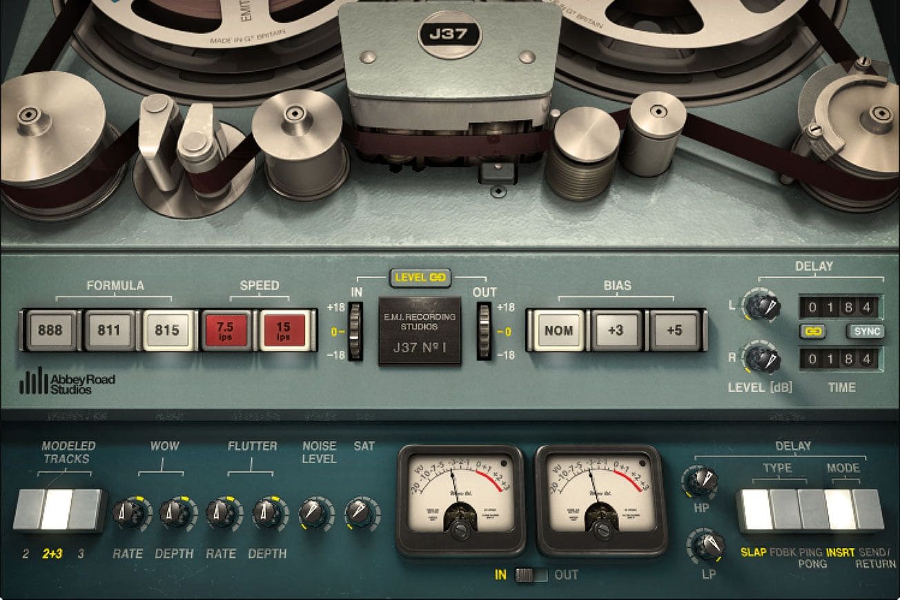Click the delay HP filter knob

pos(702,481)
